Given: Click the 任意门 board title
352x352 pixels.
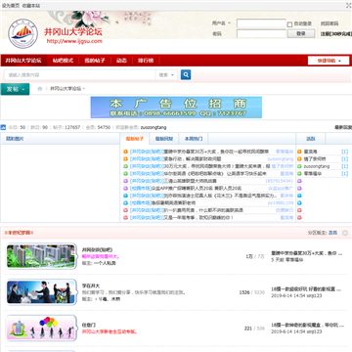Looking at the screenshot, I should point(89,325).
